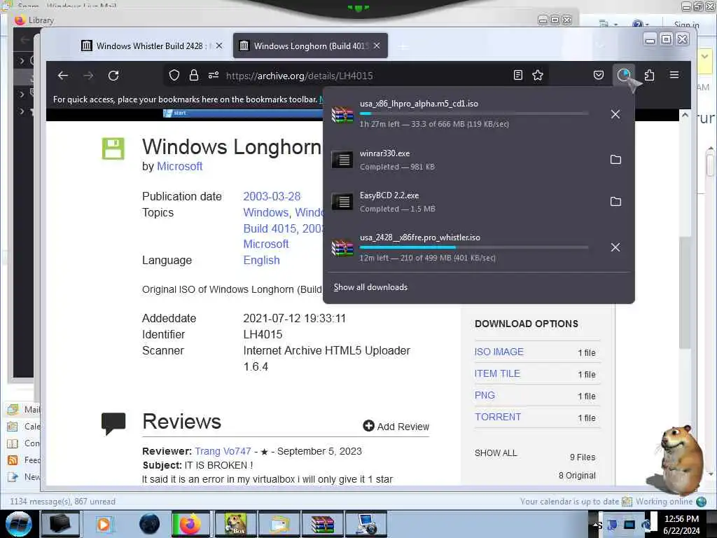Show winrar330.exe in folder
Viewport: 717px width, 538px height.
tap(615, 160)
